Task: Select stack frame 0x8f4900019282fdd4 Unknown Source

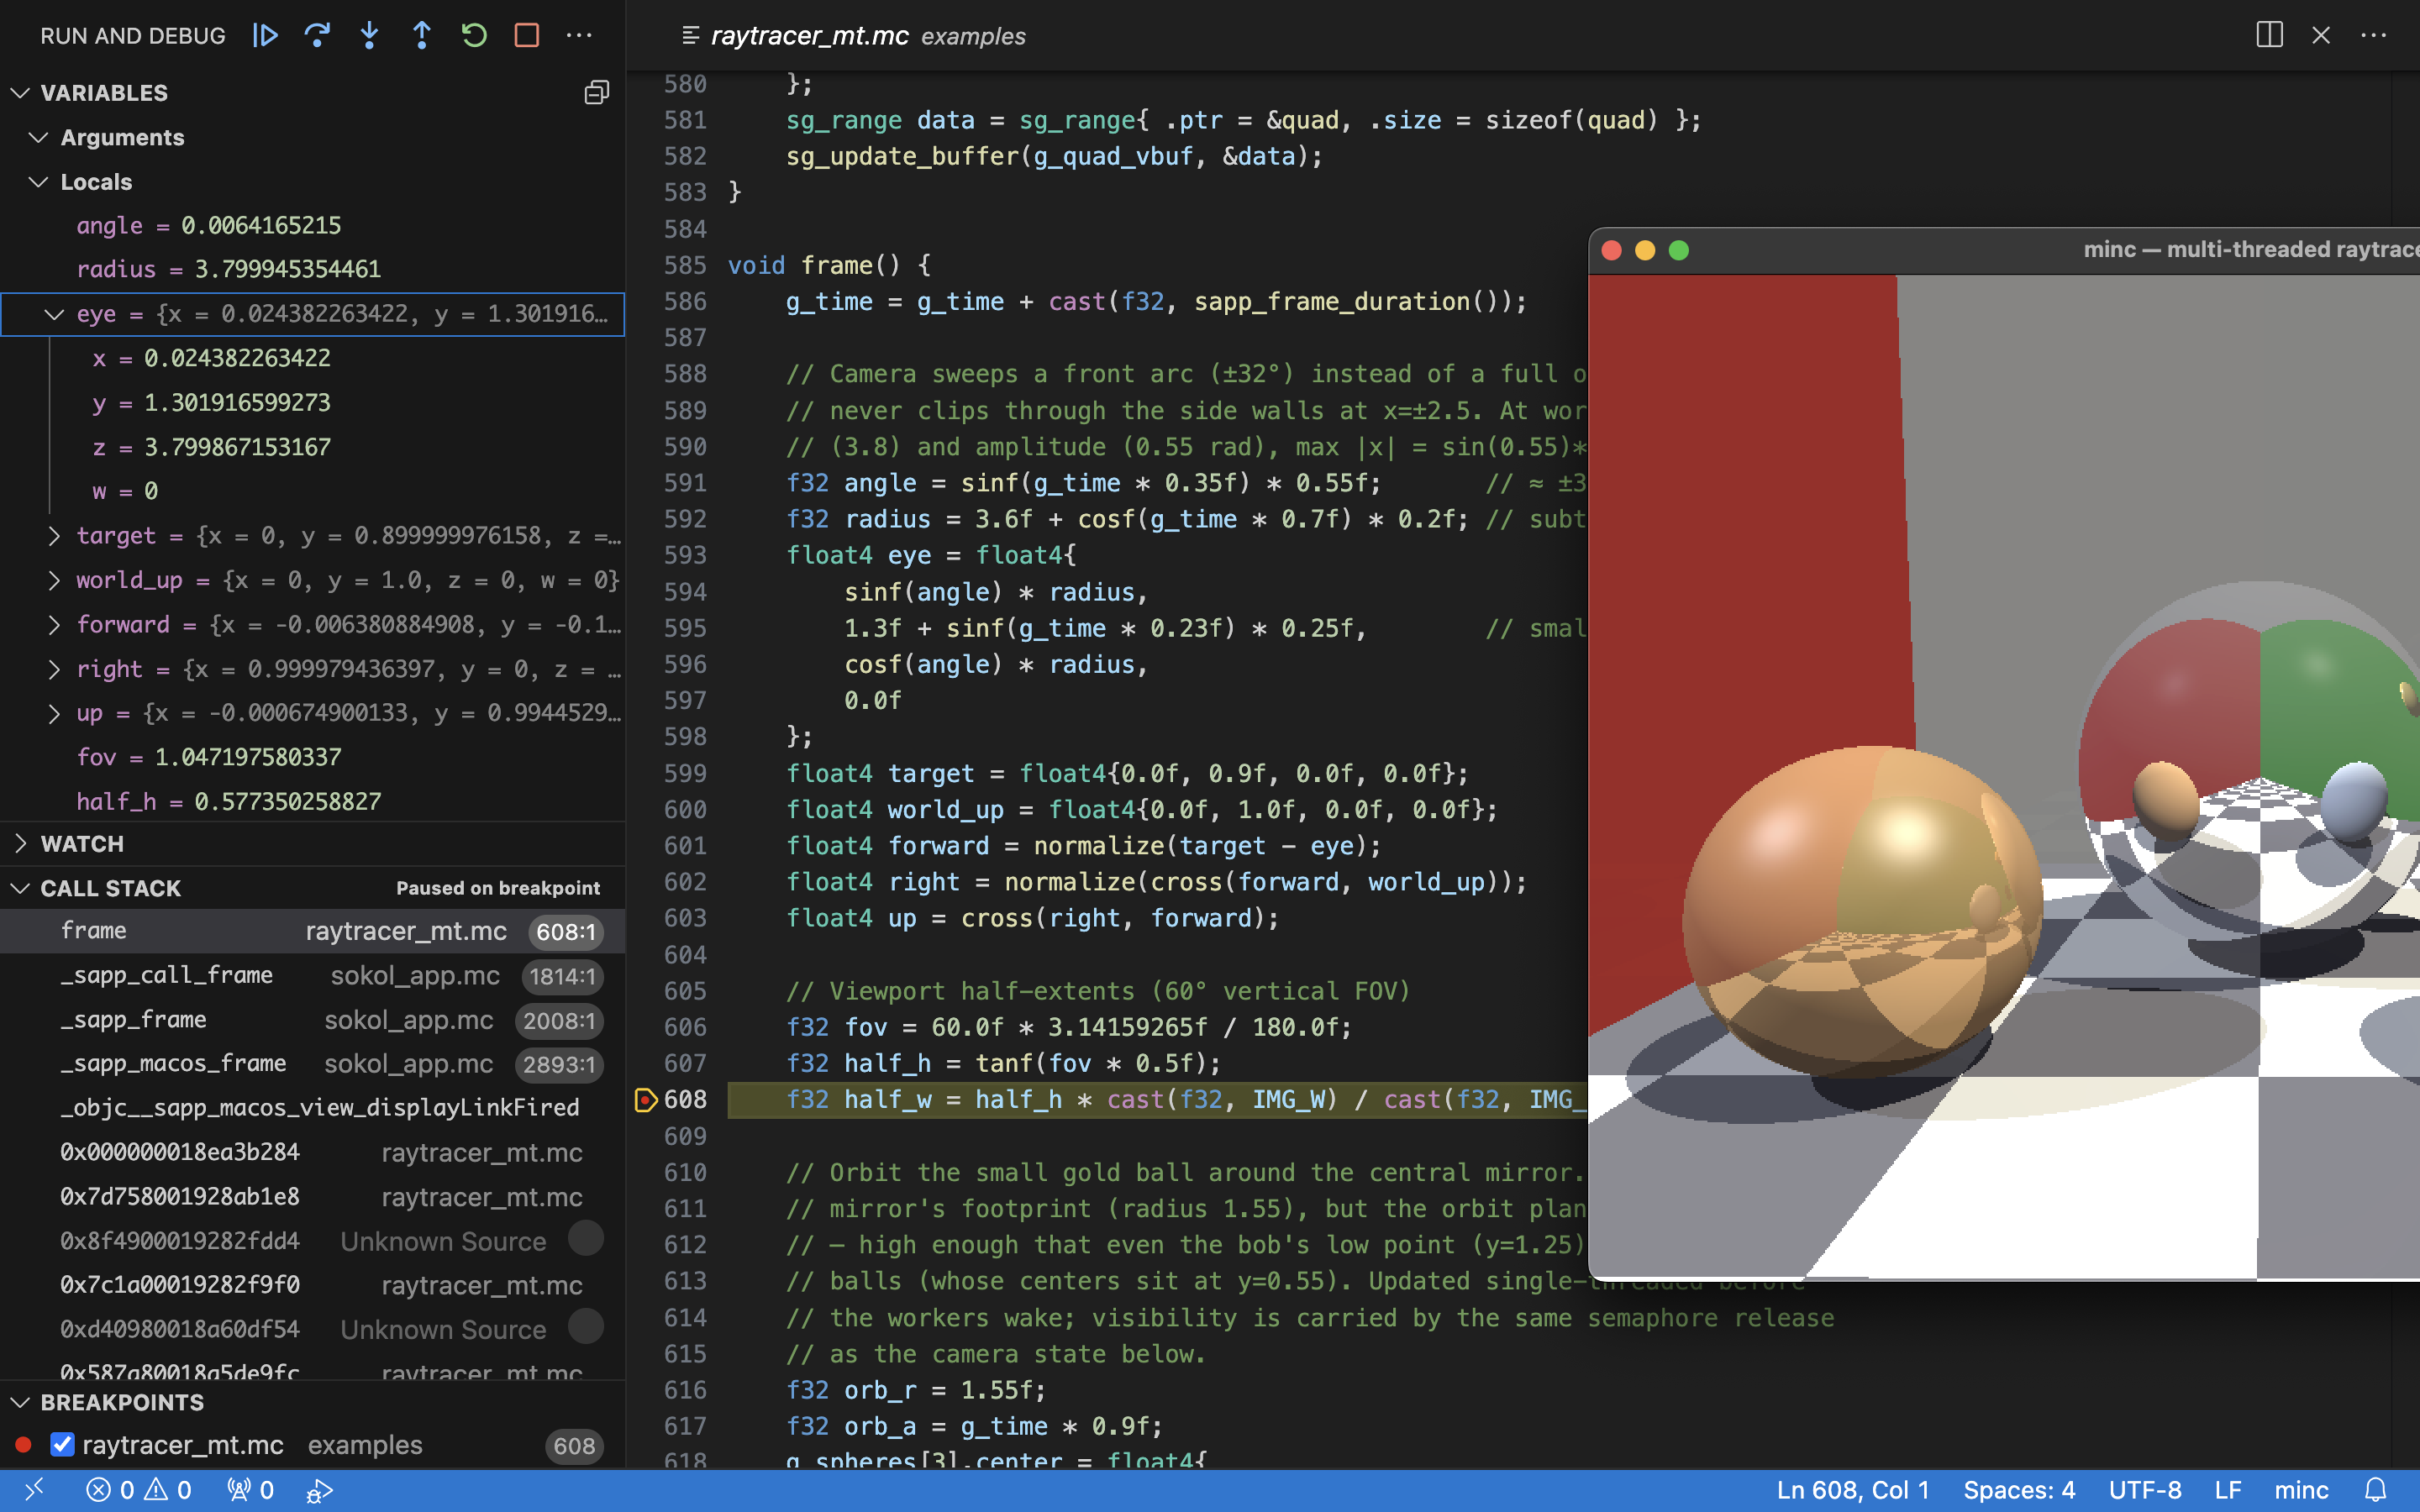Action: click(312, 1241)
